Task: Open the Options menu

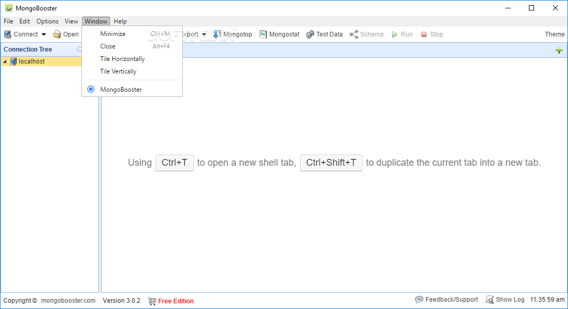Action: click(x=48, y=21)
